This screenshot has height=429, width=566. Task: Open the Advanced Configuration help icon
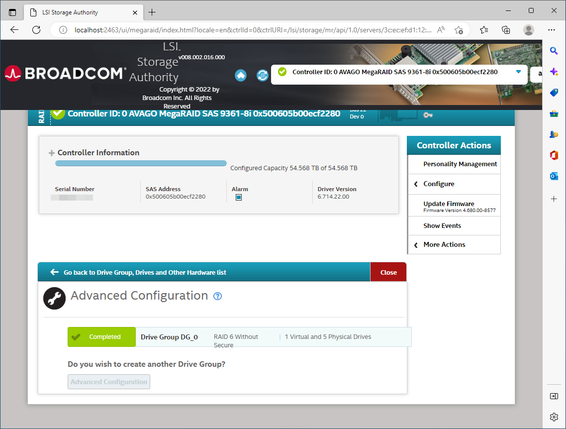(x=218, y=296)
